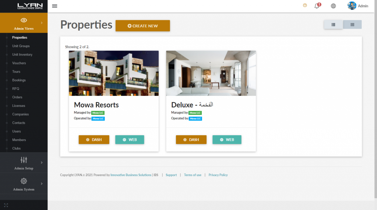The height and width of the screenshot is (210, 377).
Task: Click the globe language icon
Action: point(333,6)
